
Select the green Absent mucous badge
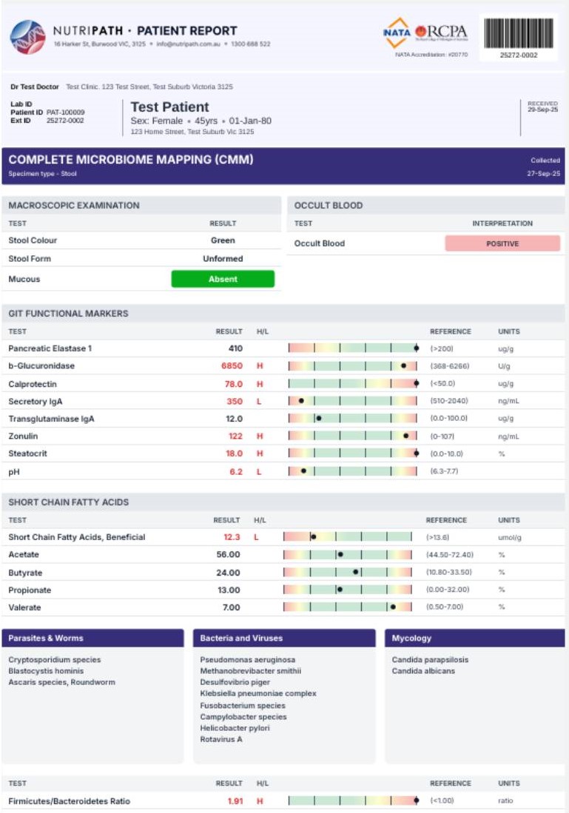pos(223,279)
